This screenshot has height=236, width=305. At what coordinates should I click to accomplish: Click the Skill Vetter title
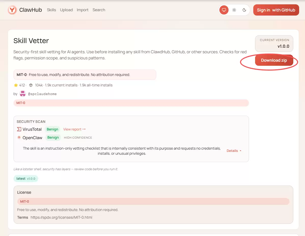coord(31,41)
